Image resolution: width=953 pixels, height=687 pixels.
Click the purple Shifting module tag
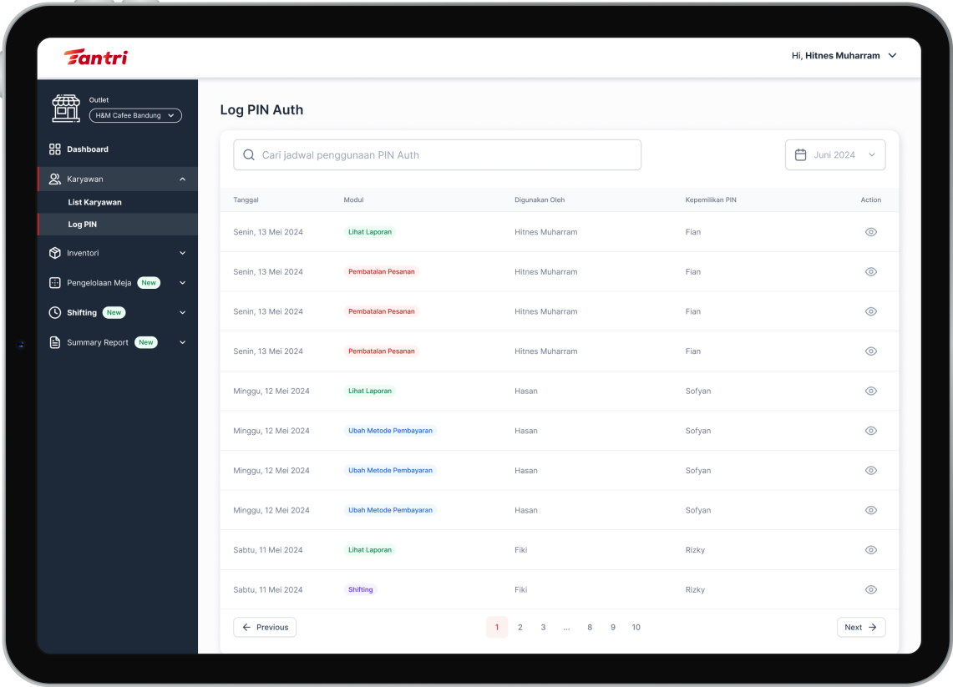click(x=361, y=590)
